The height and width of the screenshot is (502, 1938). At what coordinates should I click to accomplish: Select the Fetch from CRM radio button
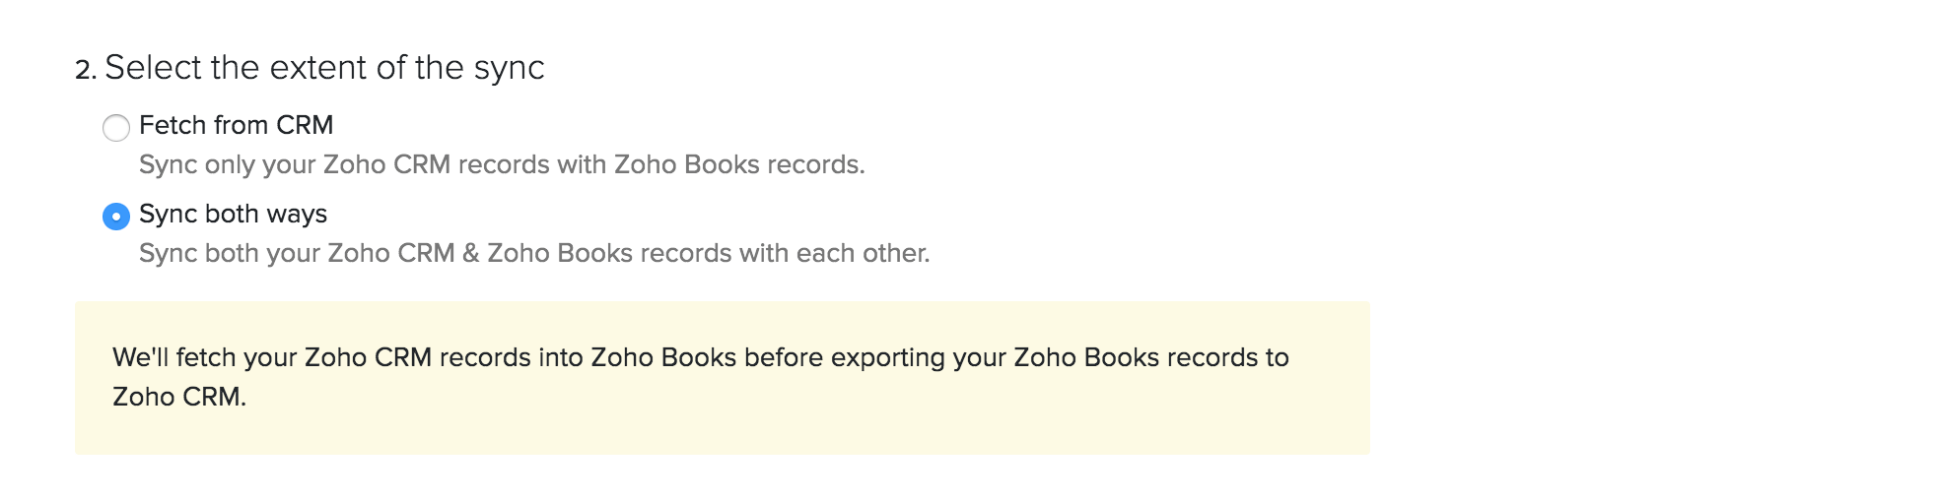(x=116, y=128)
